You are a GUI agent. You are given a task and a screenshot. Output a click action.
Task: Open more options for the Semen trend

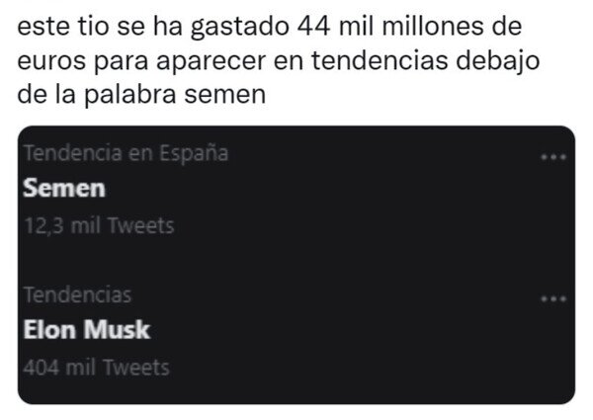[552, 156]
